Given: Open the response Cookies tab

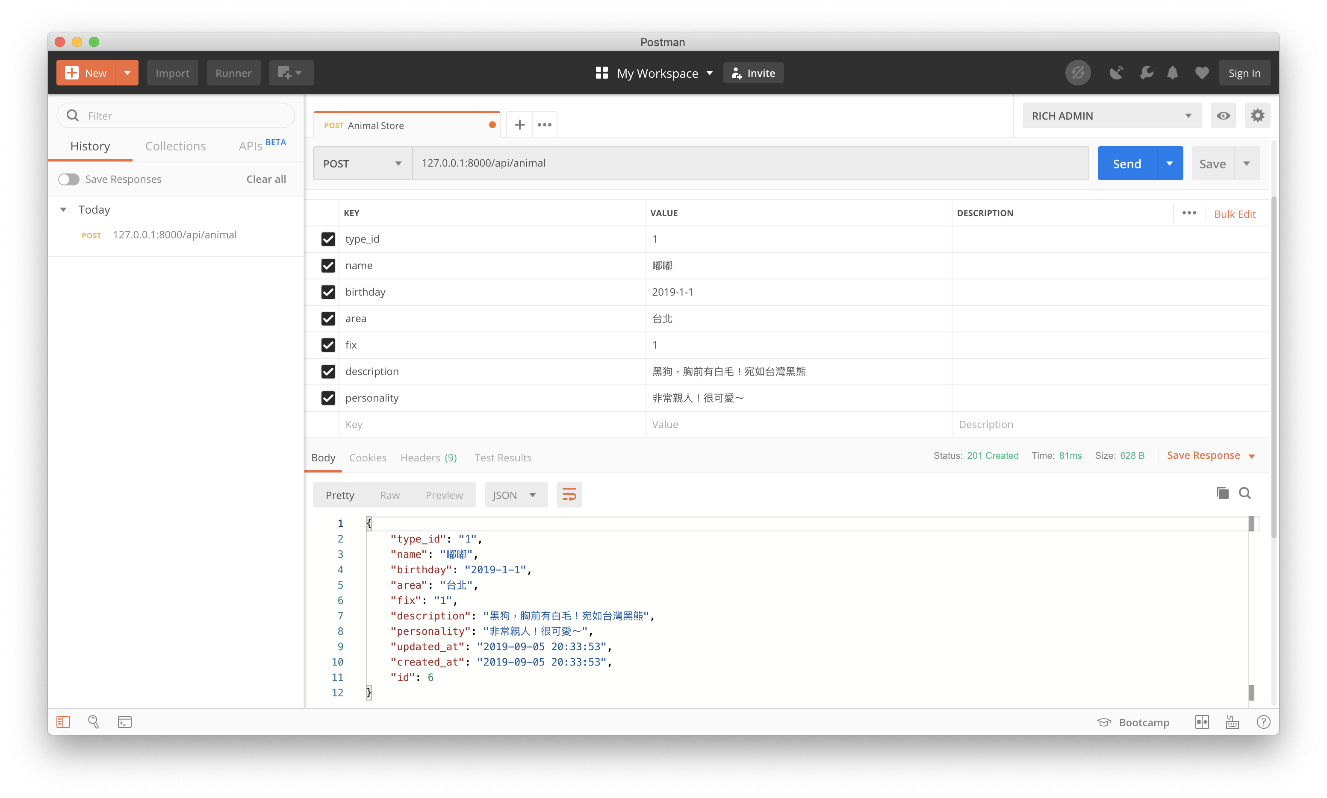Looking at the screenshot, I should click(368, 458).
